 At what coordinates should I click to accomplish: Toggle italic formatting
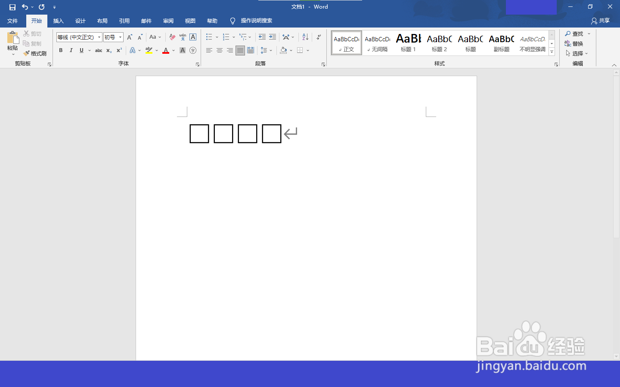(x=71, y=50)
